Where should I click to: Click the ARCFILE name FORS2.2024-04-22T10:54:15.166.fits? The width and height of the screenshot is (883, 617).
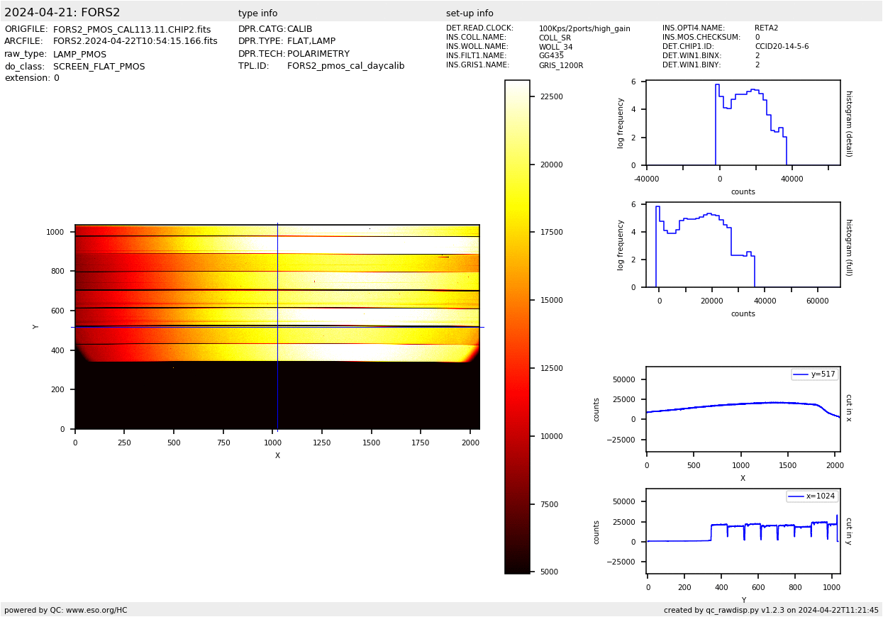pos(135,42)
